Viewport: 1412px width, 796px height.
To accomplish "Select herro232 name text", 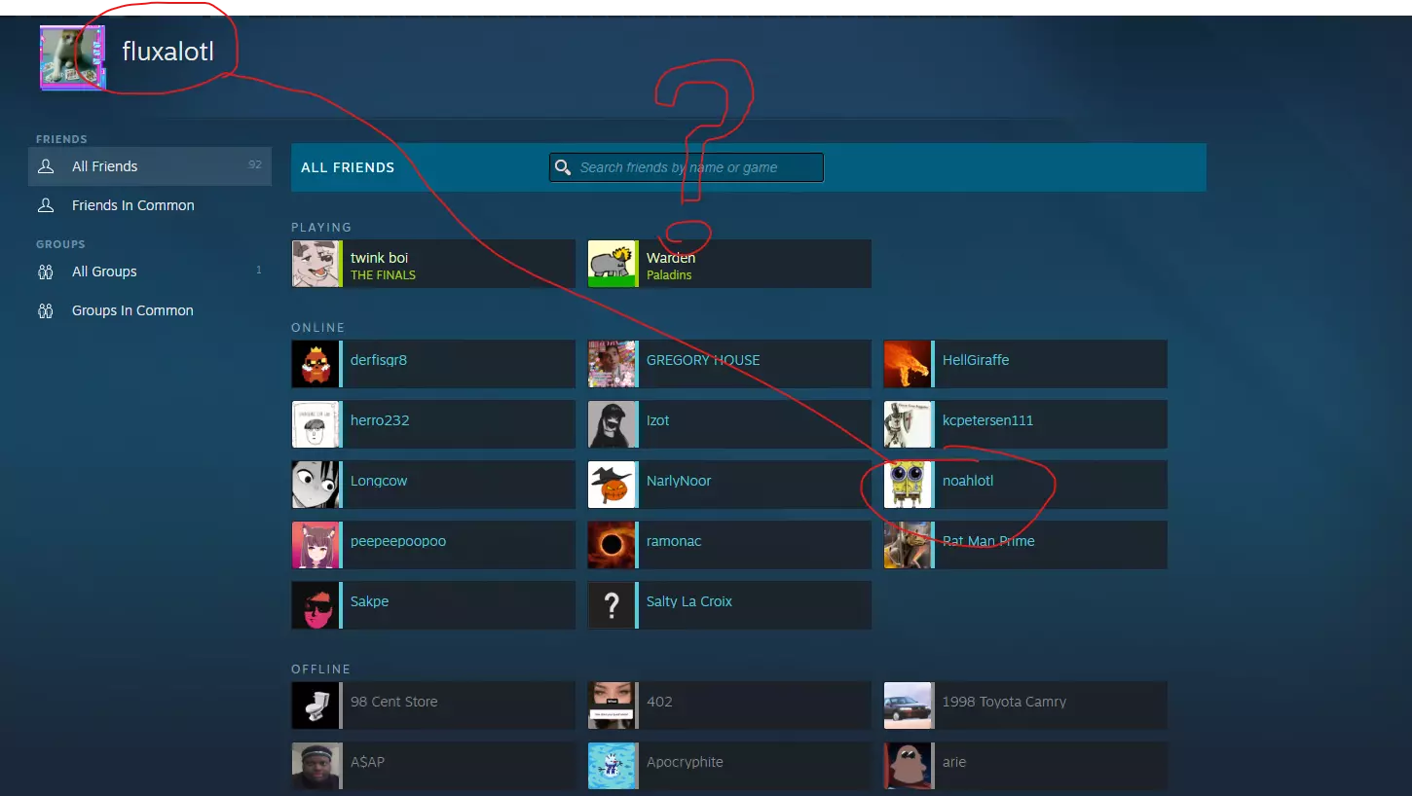I will (380, 420).
